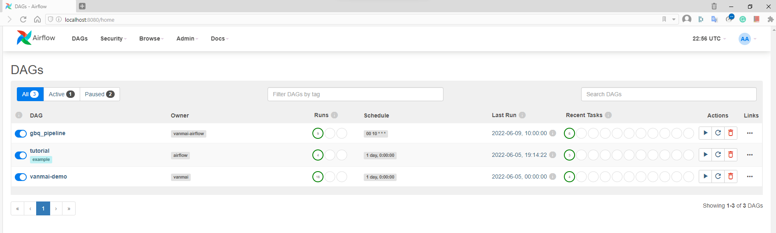776x233 pixels.
Task: Open the vanmai-demo DAG link
Action: (48, 176)
